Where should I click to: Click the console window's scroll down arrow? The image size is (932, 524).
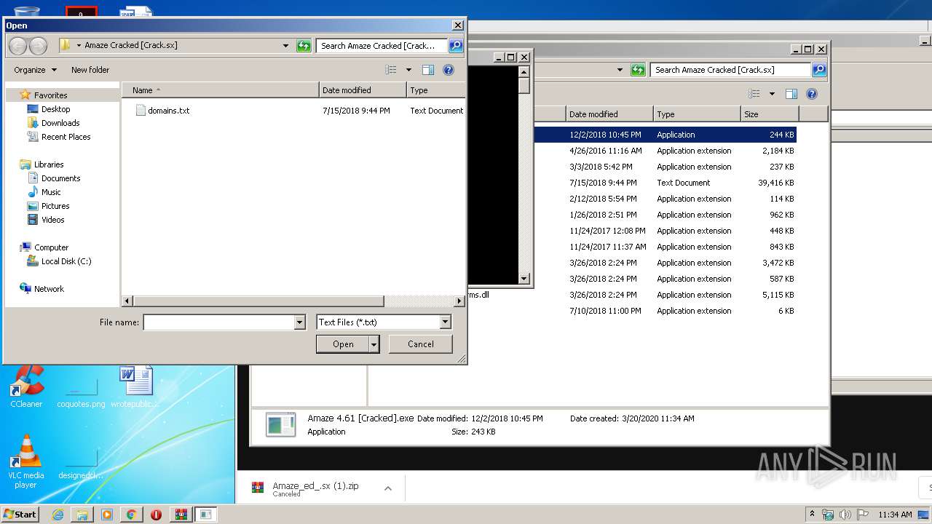524,279
